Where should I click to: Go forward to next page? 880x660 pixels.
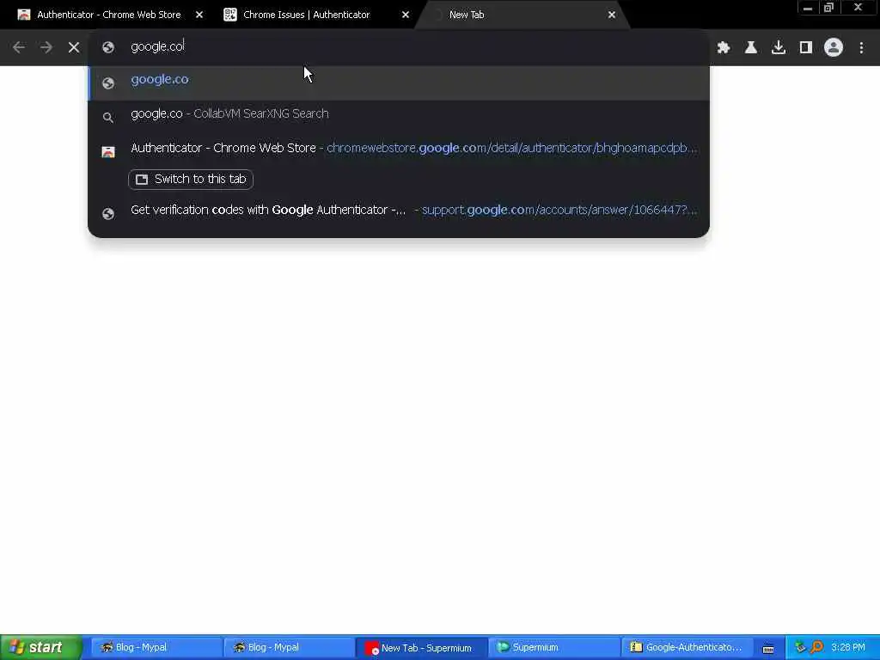(x=46, y=47)
